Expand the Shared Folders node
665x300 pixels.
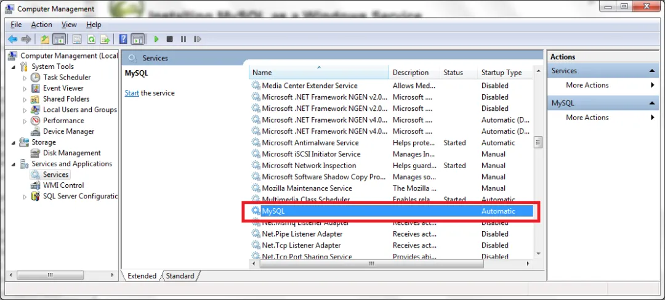click(x=25, y=99)
